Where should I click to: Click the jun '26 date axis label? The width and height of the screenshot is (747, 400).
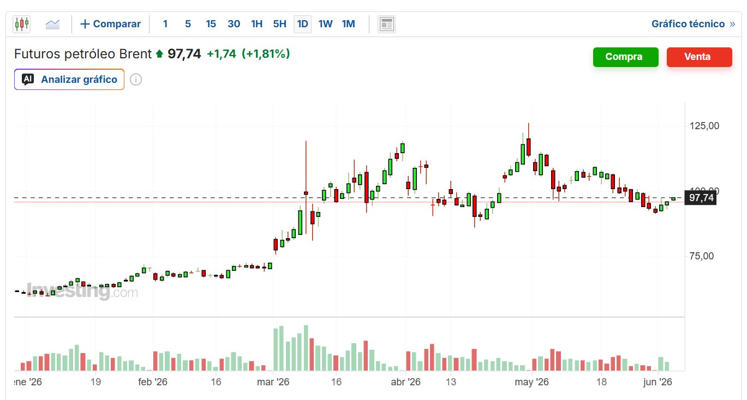(658, 382)
